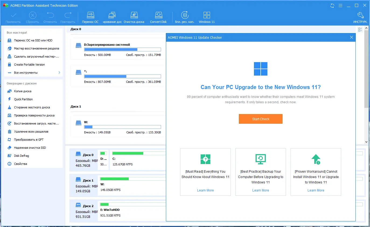Open Мастер восстановления раздела wizard
Screen dimensions: 370x227
[33, 48]
